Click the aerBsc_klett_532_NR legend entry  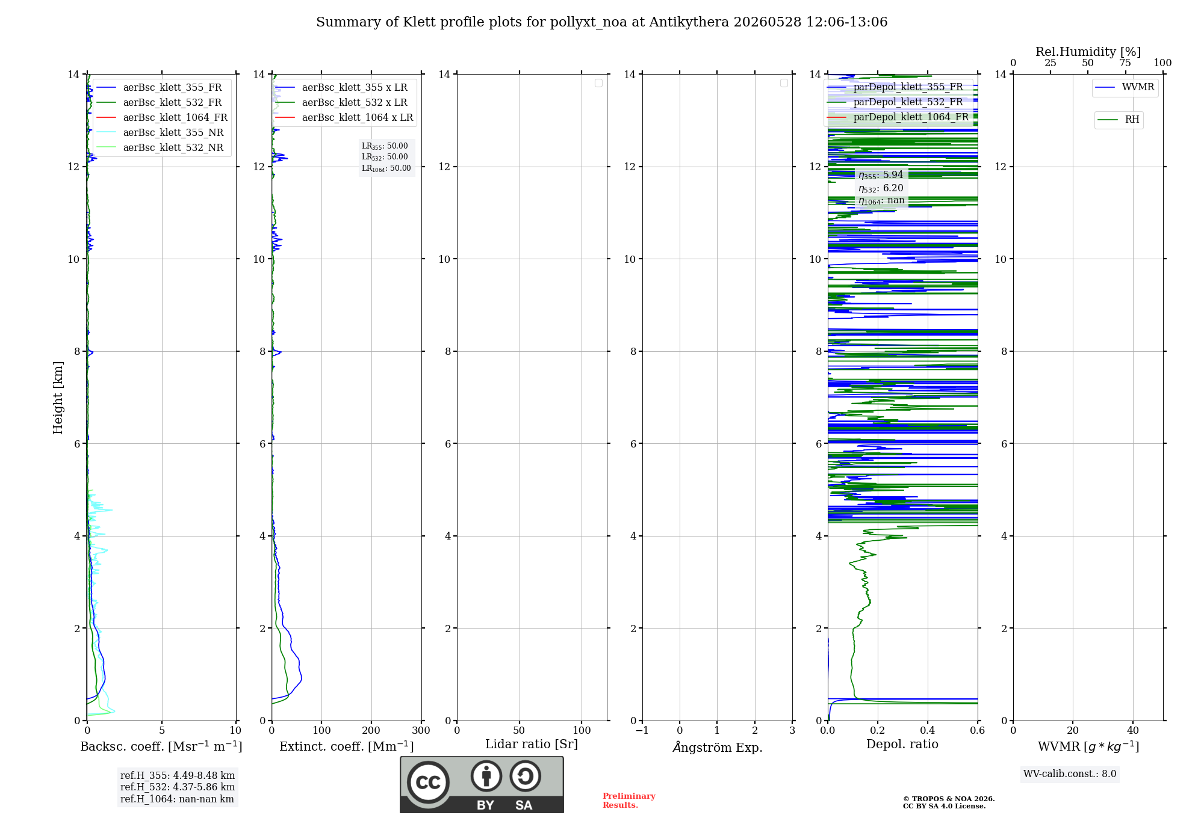coord(160,148)
